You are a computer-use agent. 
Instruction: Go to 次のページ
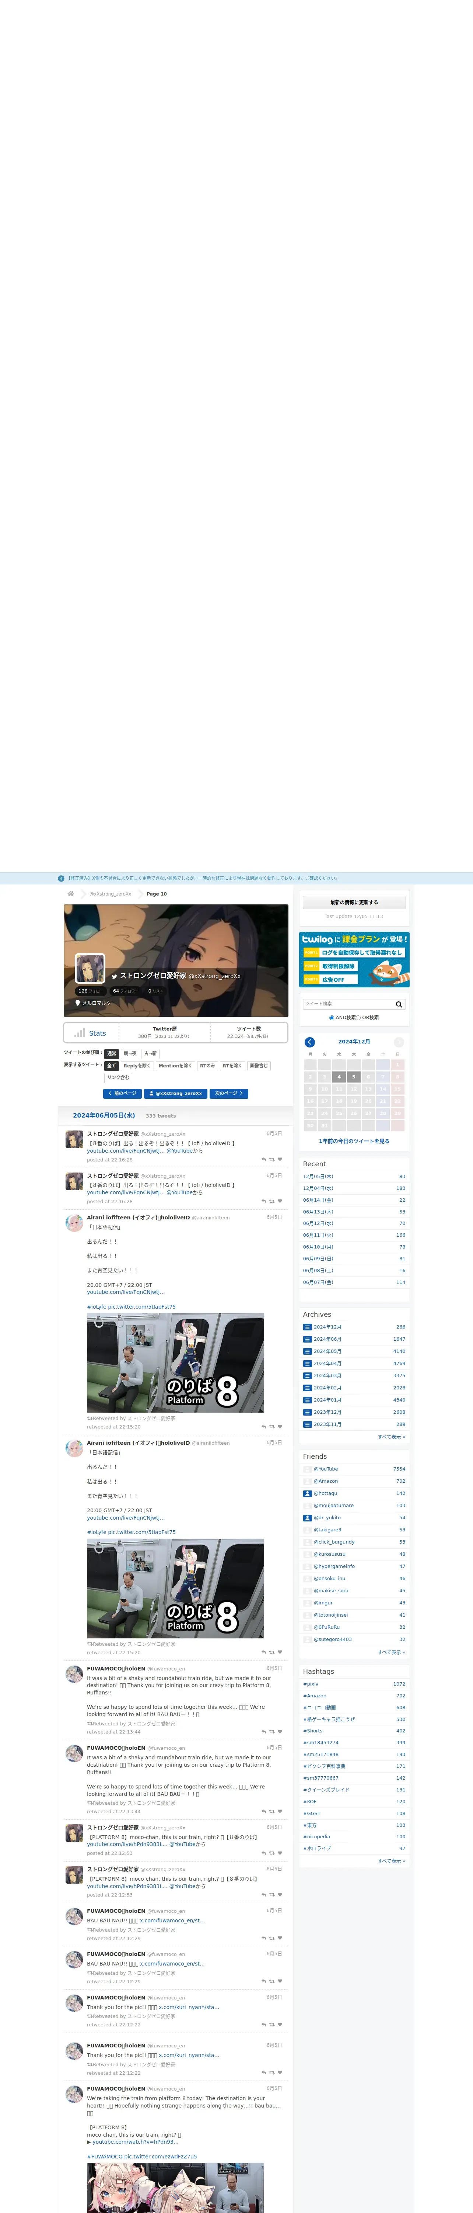point(229,1094)
